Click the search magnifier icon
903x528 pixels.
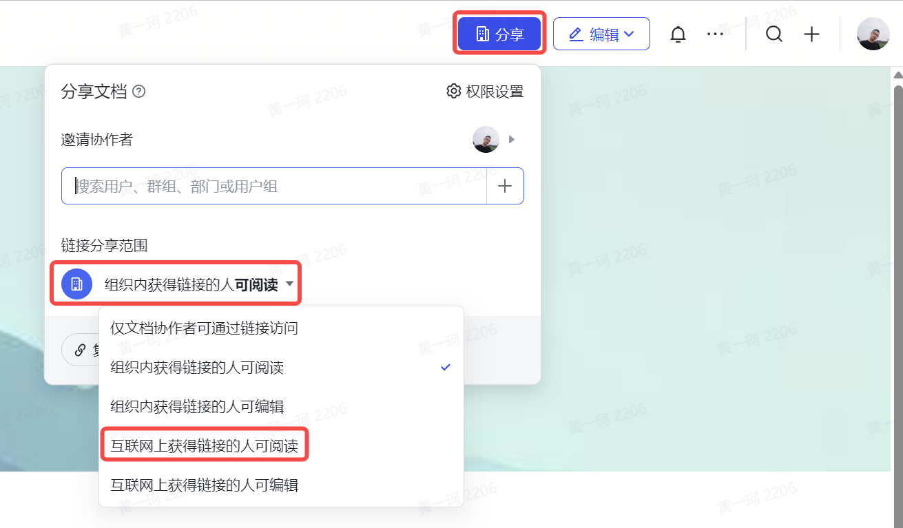774,34
